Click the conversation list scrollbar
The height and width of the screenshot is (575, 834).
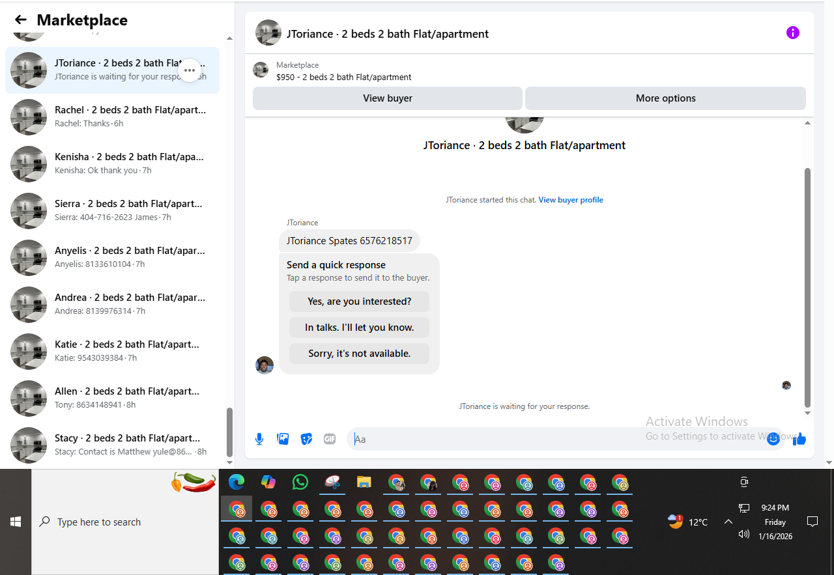(x=229, y=432)
